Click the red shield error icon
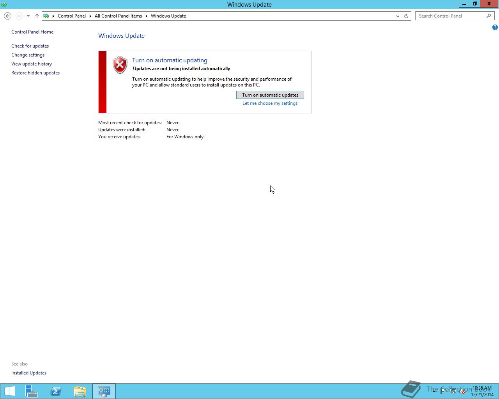The width and height of the screenshot is (499, 399). point(120,65)
